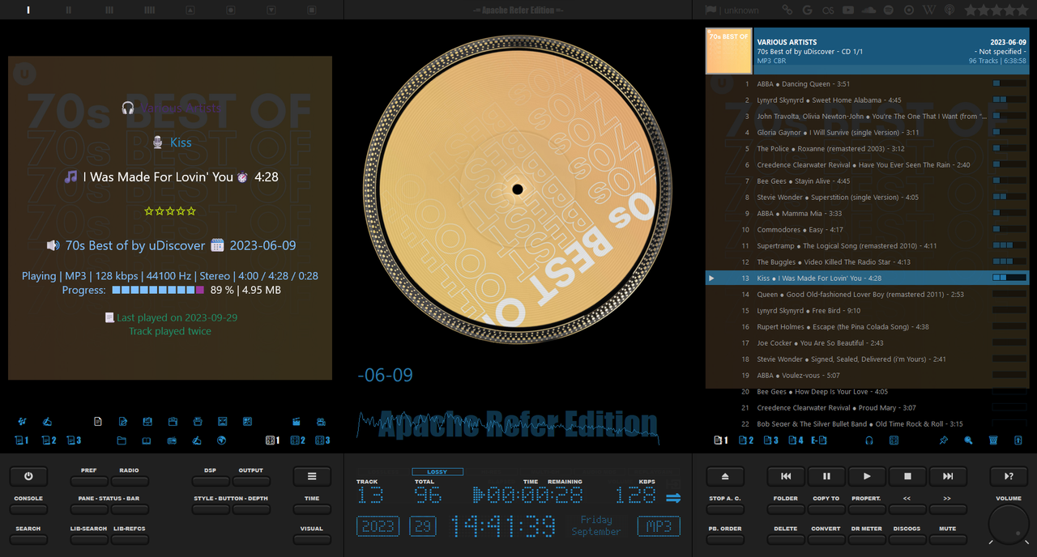1037x557 pixels.
Task: Click the Spotify icon in top bar
Action: tap(889, 10)
